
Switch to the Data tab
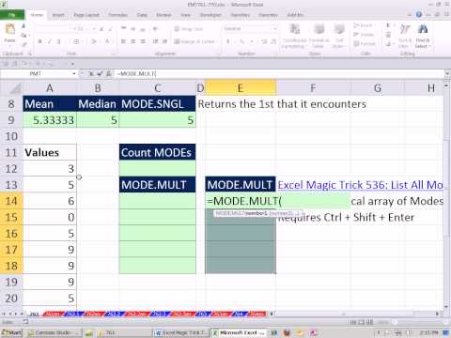pos(142,15)
